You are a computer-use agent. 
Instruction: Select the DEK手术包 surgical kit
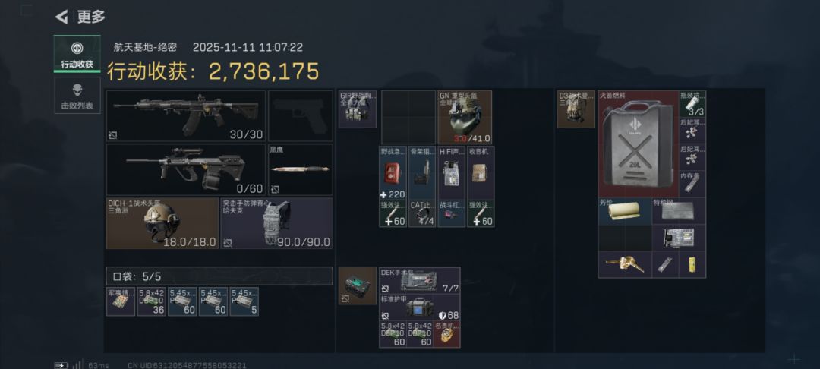(420, 280)
